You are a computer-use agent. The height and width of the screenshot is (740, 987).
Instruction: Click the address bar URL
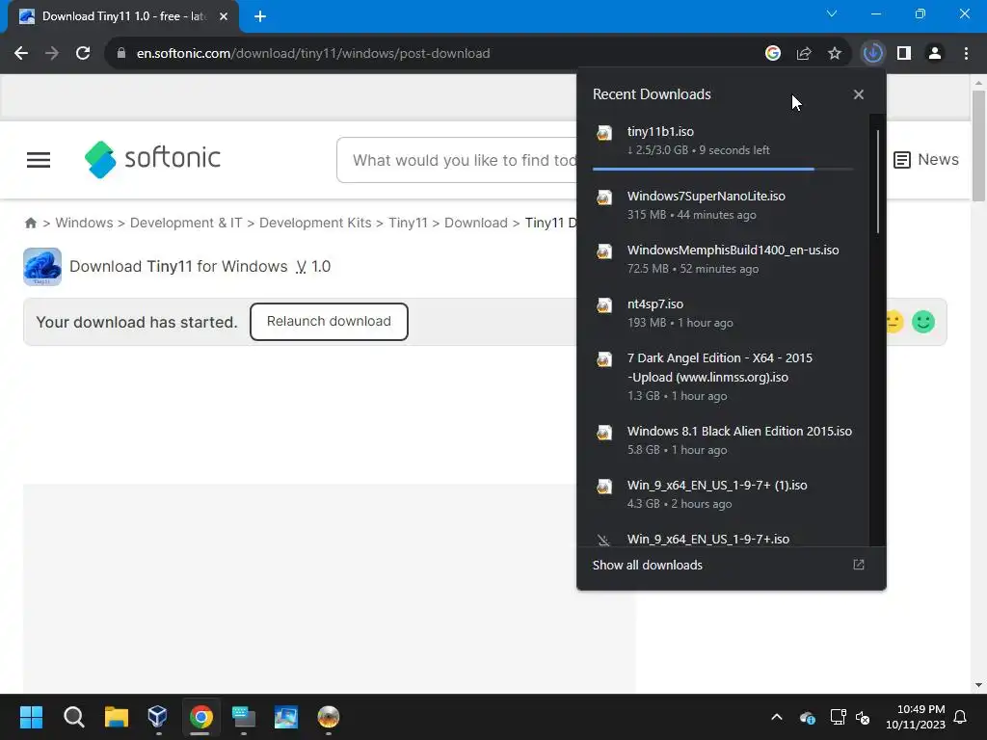[x=313, y=54]
